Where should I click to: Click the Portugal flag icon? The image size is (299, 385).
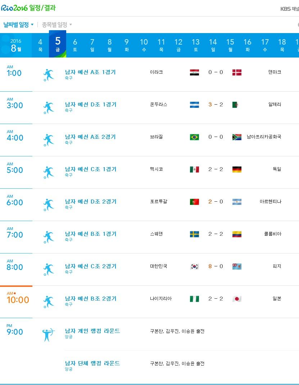pos(194,202)
